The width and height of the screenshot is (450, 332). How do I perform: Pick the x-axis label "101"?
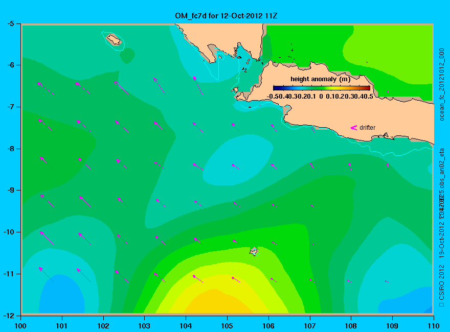click(62, 326)
